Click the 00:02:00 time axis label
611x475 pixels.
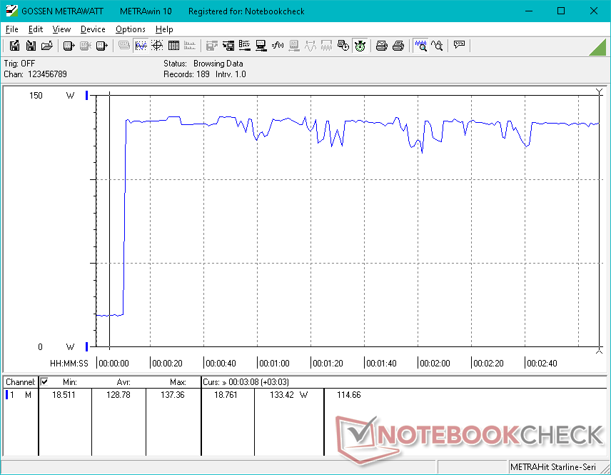[435, 364]
